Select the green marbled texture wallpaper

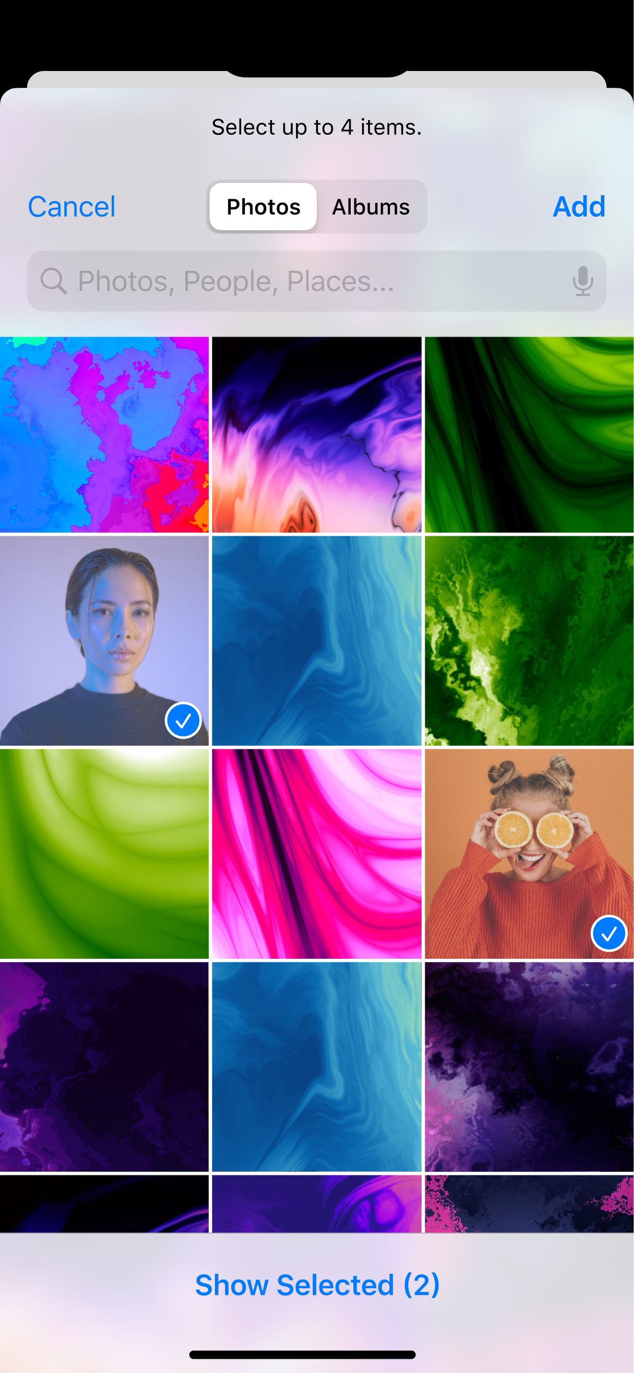coord(529,640)
